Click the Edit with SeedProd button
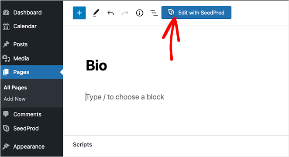The height and width of the screenshot is (157, 289). tap(196, 13)
